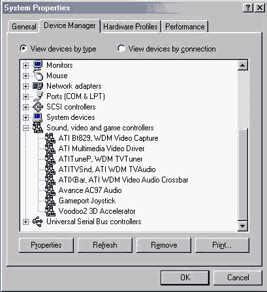Click the Network adapters icon
The image size is (267, 292).
38,86
